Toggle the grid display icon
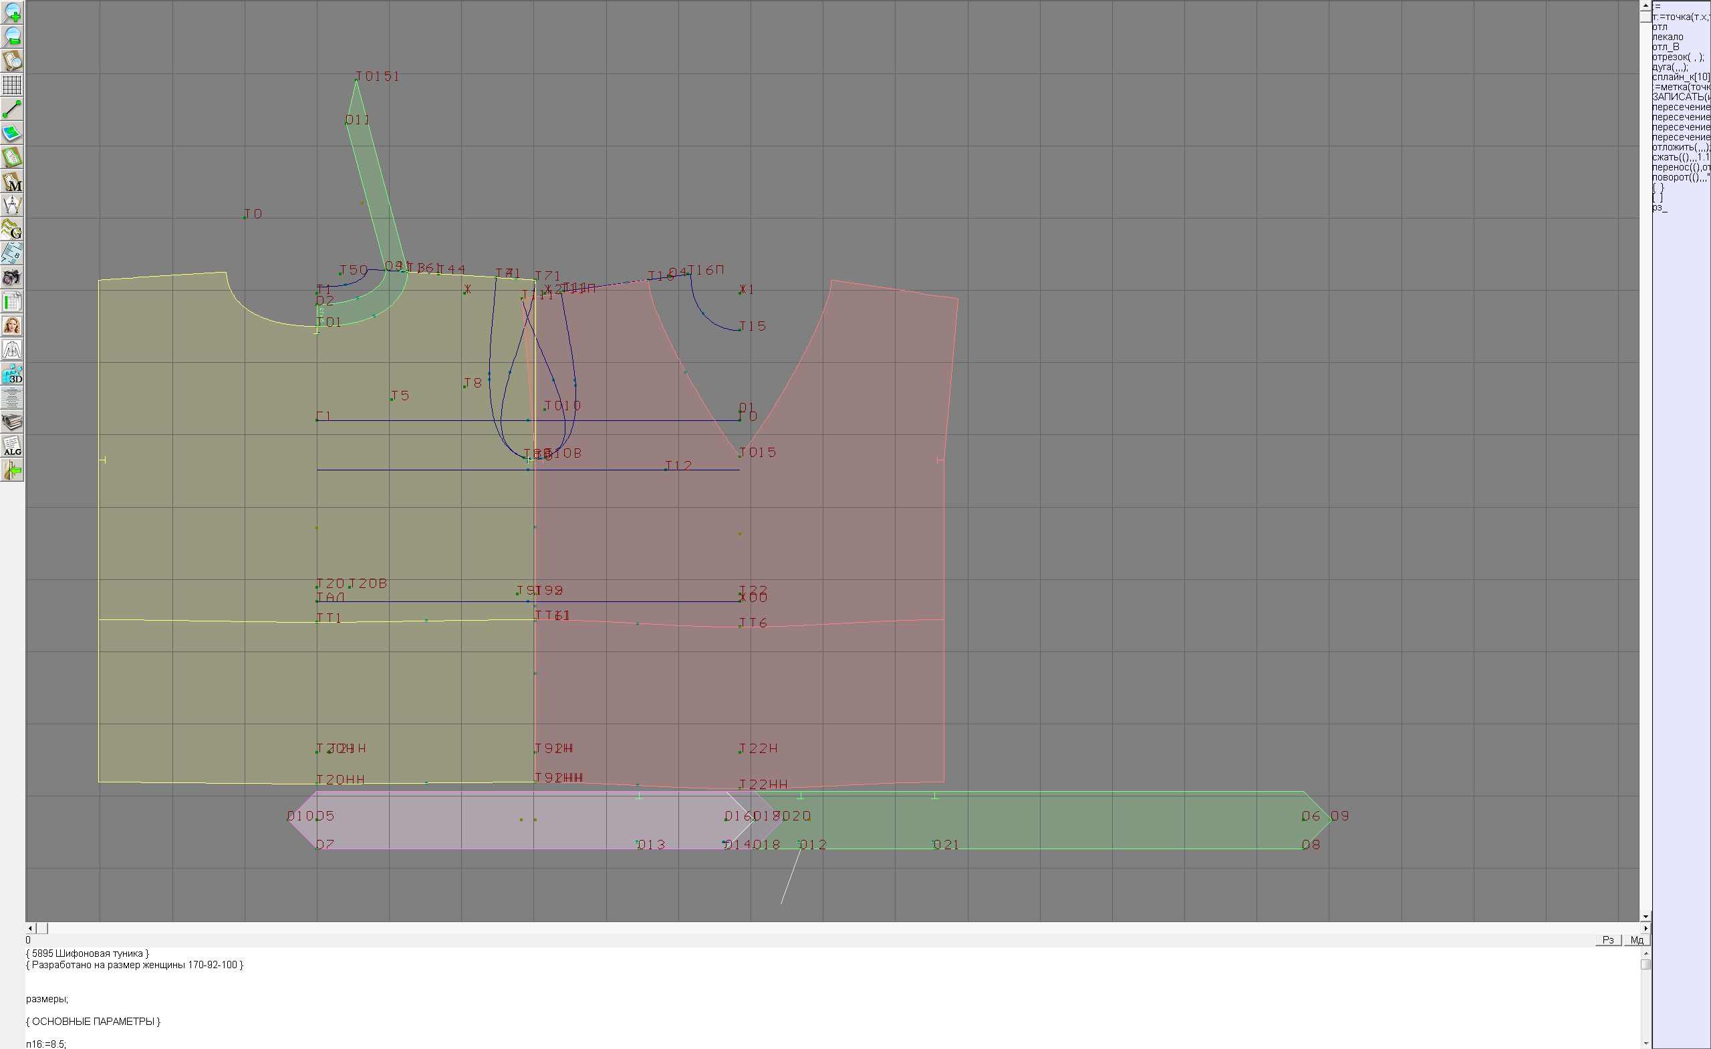Image resolution: width=1711 pixels, height=1049 pixels. point(12,85)
